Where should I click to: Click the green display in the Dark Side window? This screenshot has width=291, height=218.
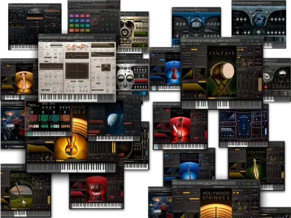[x=141, y=34]
